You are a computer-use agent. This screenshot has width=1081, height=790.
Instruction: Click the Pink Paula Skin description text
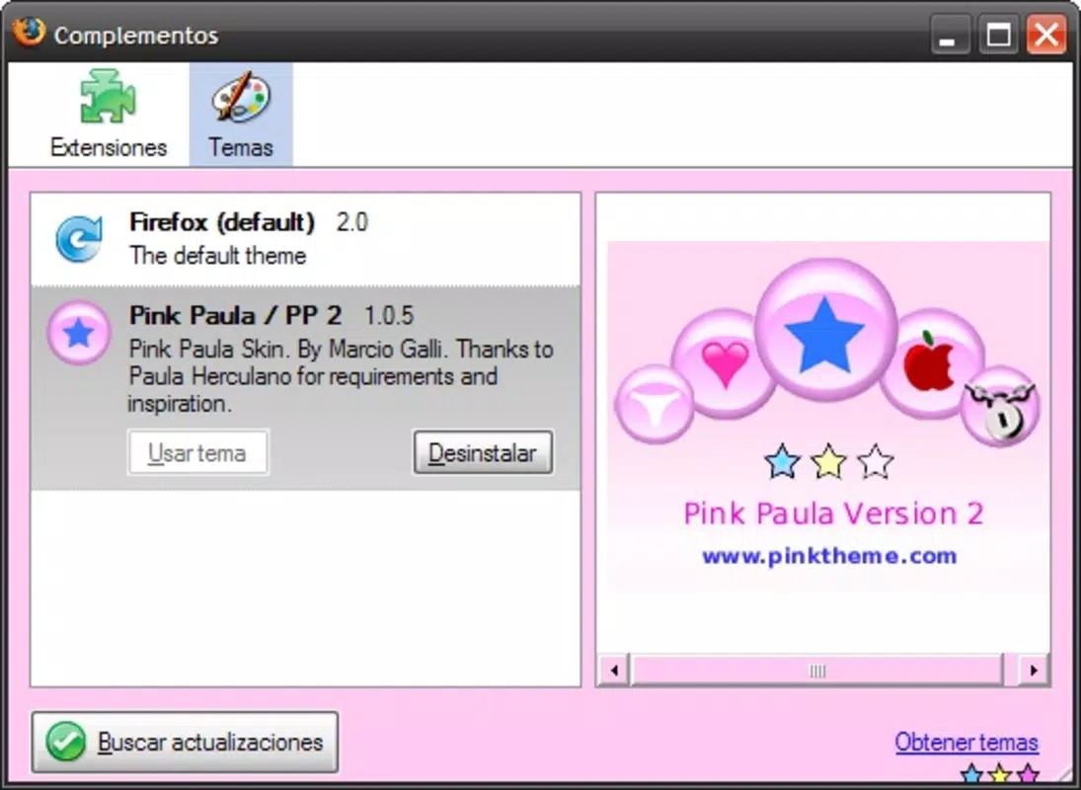tap(341, 376)
